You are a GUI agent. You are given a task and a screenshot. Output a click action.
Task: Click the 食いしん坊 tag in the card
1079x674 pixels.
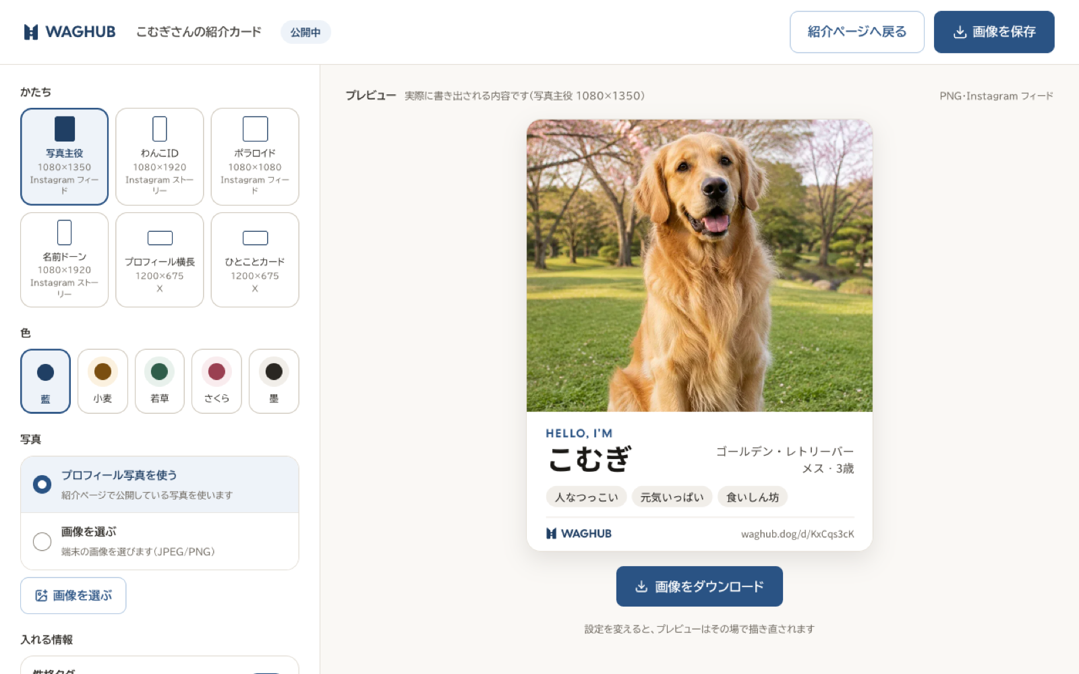pos(753,497)
